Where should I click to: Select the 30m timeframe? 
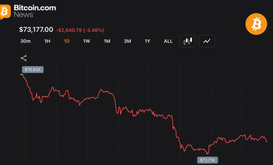coord(26,41)
